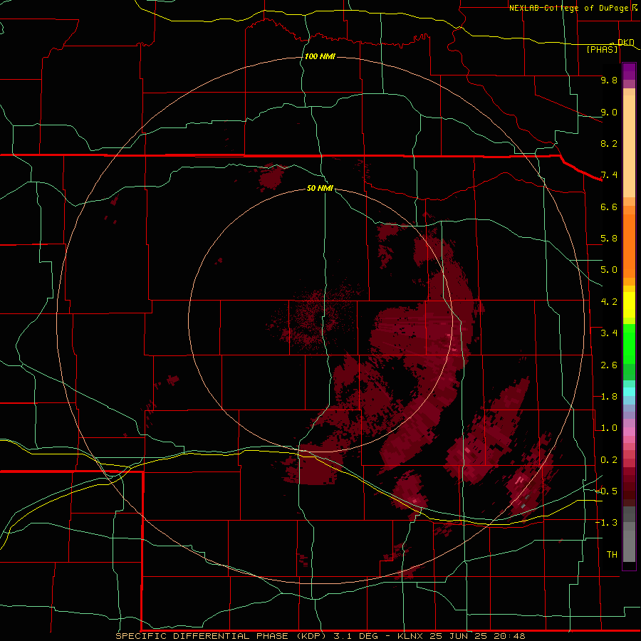Click the -0.5 scale value
Image resolution: width=641 pixels, height=641 pixels.
[606, 491]
